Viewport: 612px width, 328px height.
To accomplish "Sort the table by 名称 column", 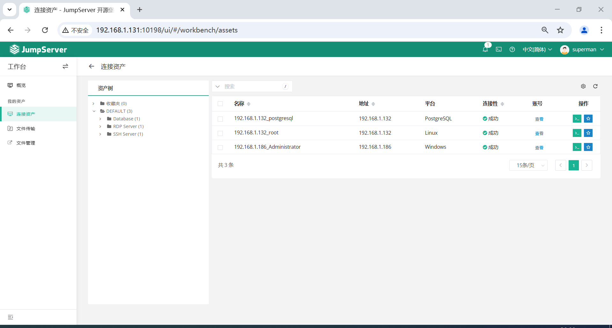I will [249, 104].
